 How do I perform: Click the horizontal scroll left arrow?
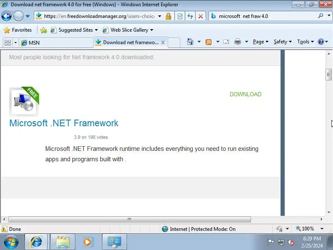[x=4, y=219]
